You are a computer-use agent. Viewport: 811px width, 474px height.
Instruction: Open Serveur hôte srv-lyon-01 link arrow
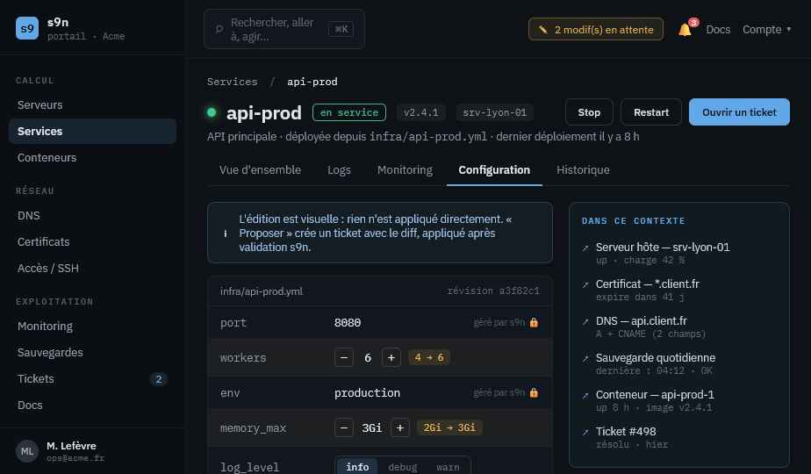click(x=585, y=248)
